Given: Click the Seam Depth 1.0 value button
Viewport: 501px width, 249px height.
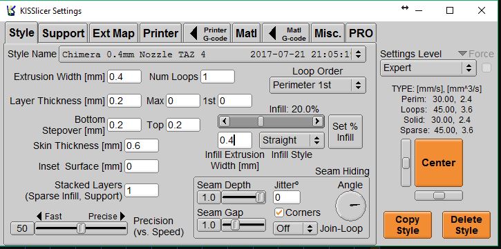Looking at the screenshot, I should coord(209,198).
